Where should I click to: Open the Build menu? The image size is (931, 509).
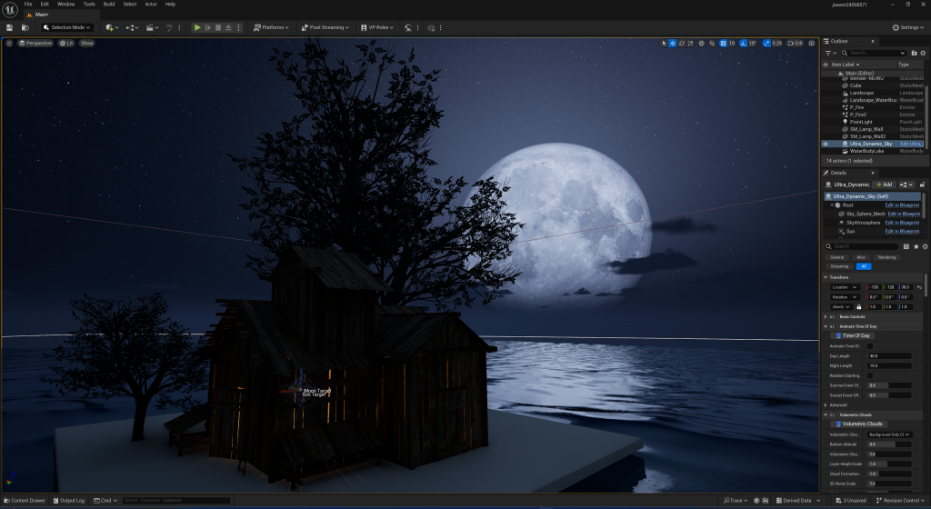pos(108,4)
